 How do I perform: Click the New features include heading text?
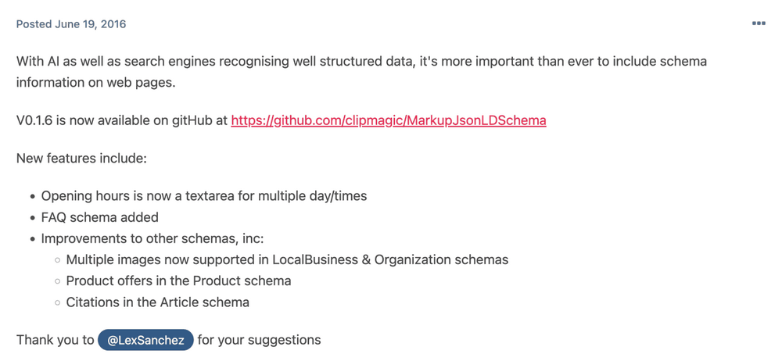[x=81, y=159]
